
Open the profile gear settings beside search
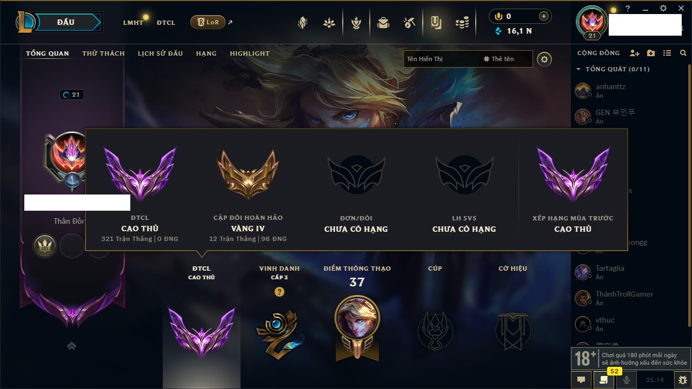click(544, 59)
